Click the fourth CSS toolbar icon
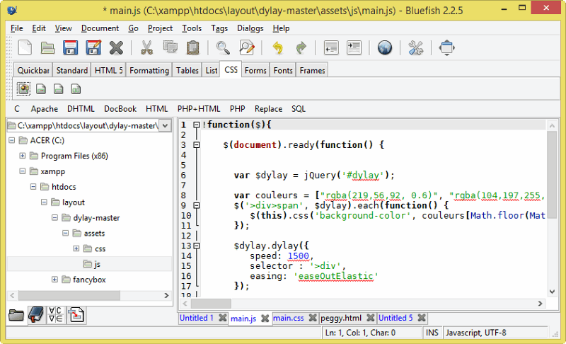This screenshot has height=344, width=566. [x=76, y=88]
